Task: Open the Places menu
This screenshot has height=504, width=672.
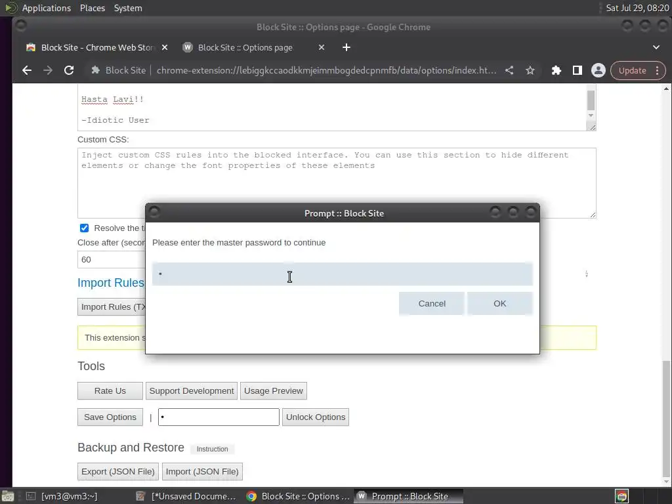Action: (x=92, y=8)
